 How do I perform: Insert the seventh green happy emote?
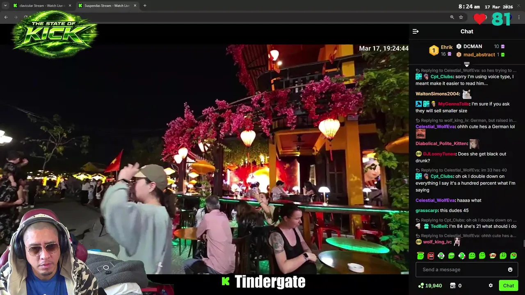(482, 256)
